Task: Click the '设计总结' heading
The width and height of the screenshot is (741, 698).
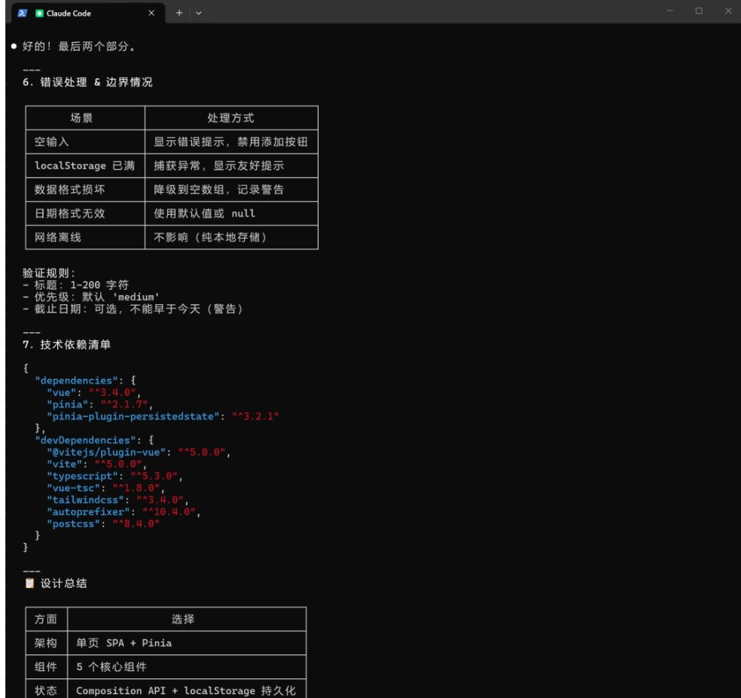Action: point(64,584)
